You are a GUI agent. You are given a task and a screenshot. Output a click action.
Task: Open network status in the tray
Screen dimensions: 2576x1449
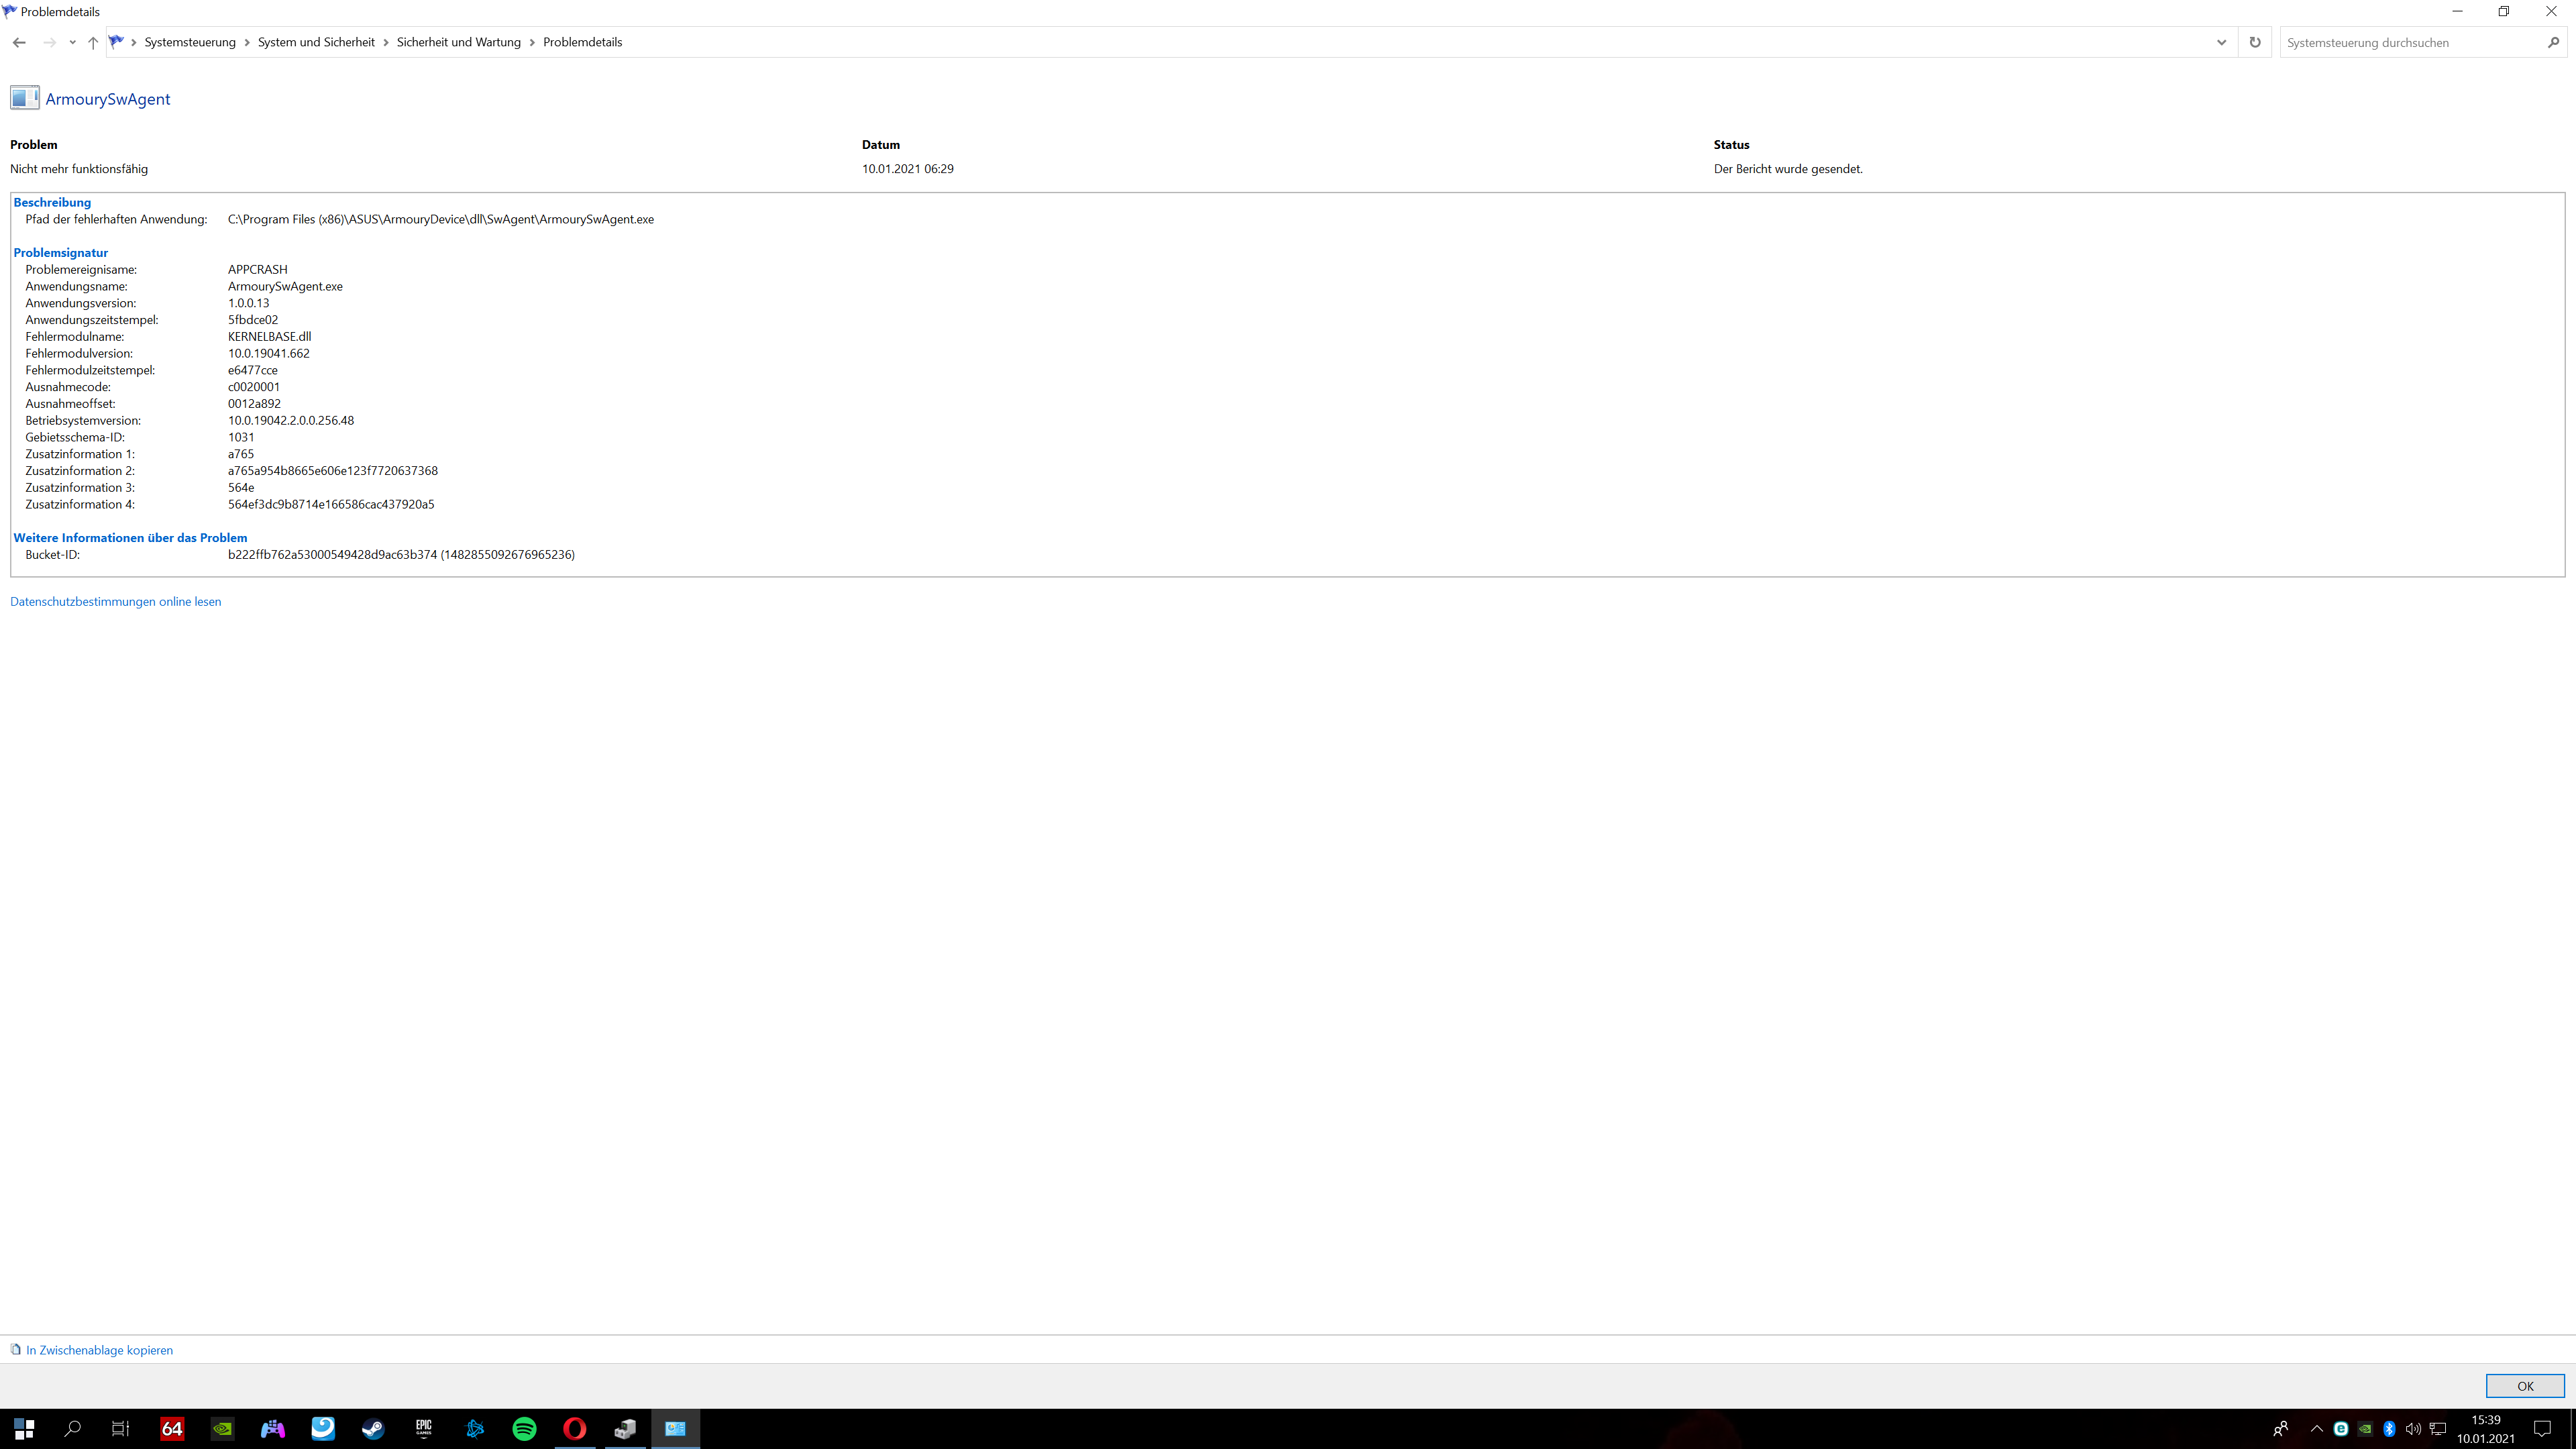click(x=2438, y=1428)
